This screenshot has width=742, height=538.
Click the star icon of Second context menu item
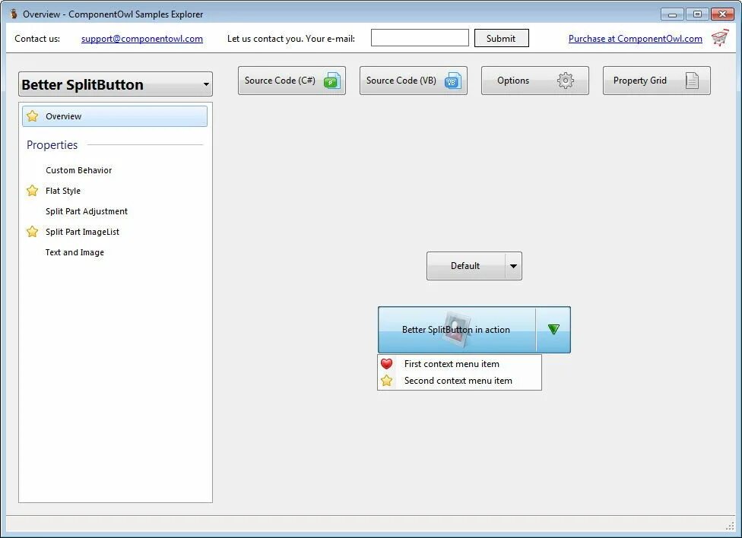click(x=387, y=381)
